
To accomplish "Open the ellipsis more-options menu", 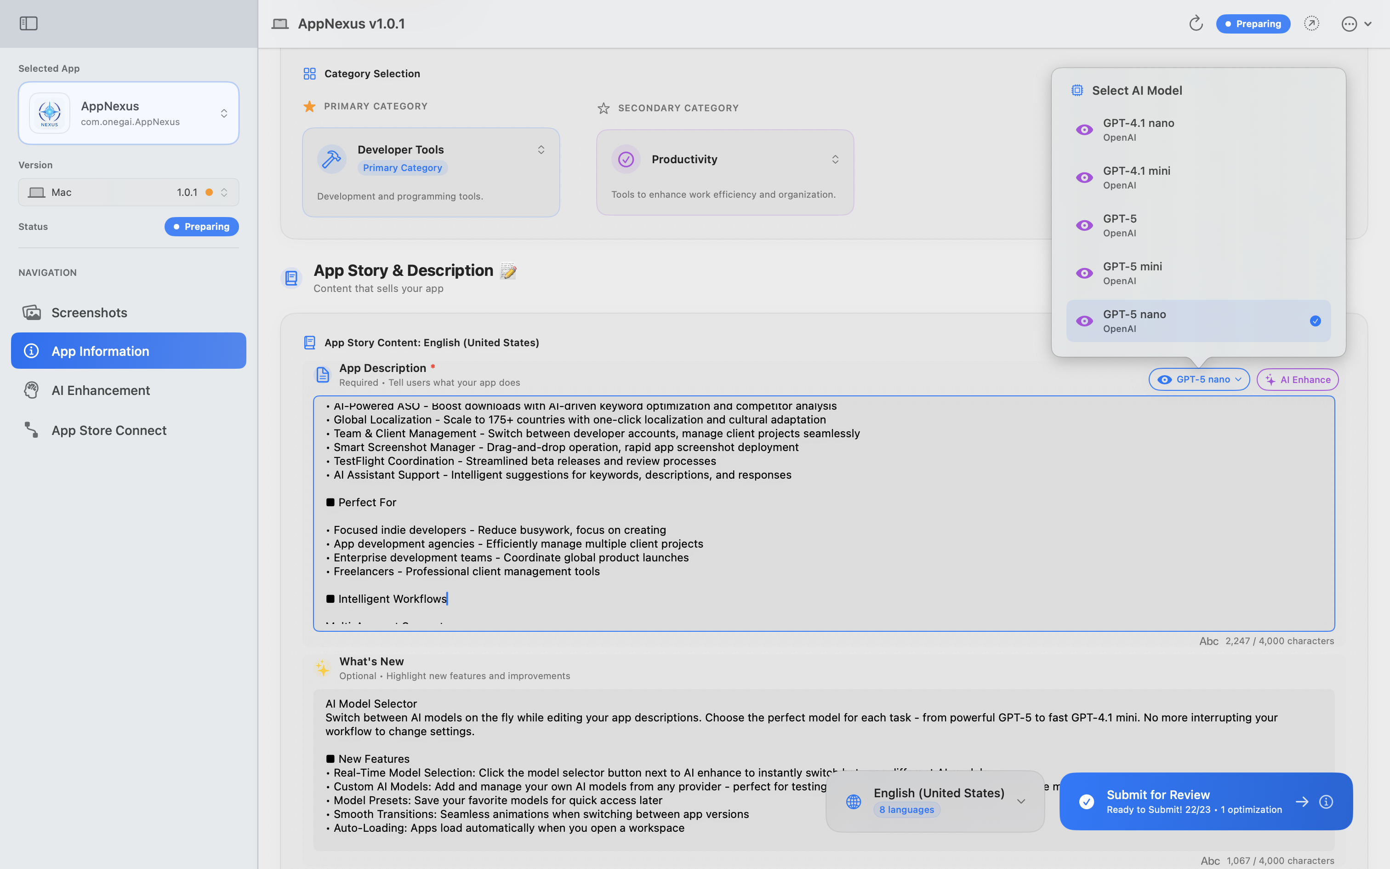I will (1349, 23).
